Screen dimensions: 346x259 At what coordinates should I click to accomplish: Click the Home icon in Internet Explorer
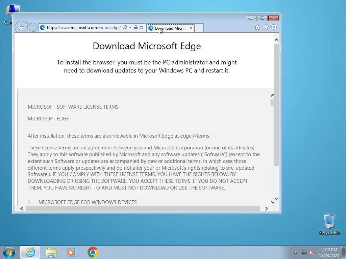[x=257, y=27]
